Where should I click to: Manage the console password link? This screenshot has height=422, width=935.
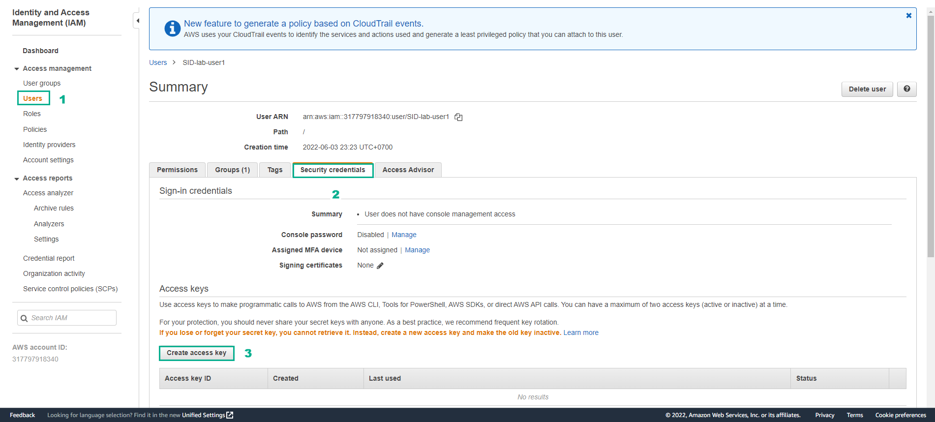tap(404, 235)
